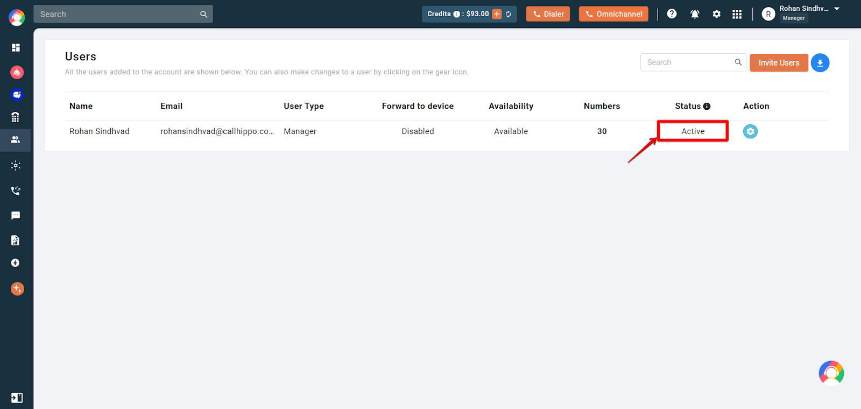Open the help question mark icon
Image resolution: width=861 pixels, height=409 pixels.
click(672, 14)
